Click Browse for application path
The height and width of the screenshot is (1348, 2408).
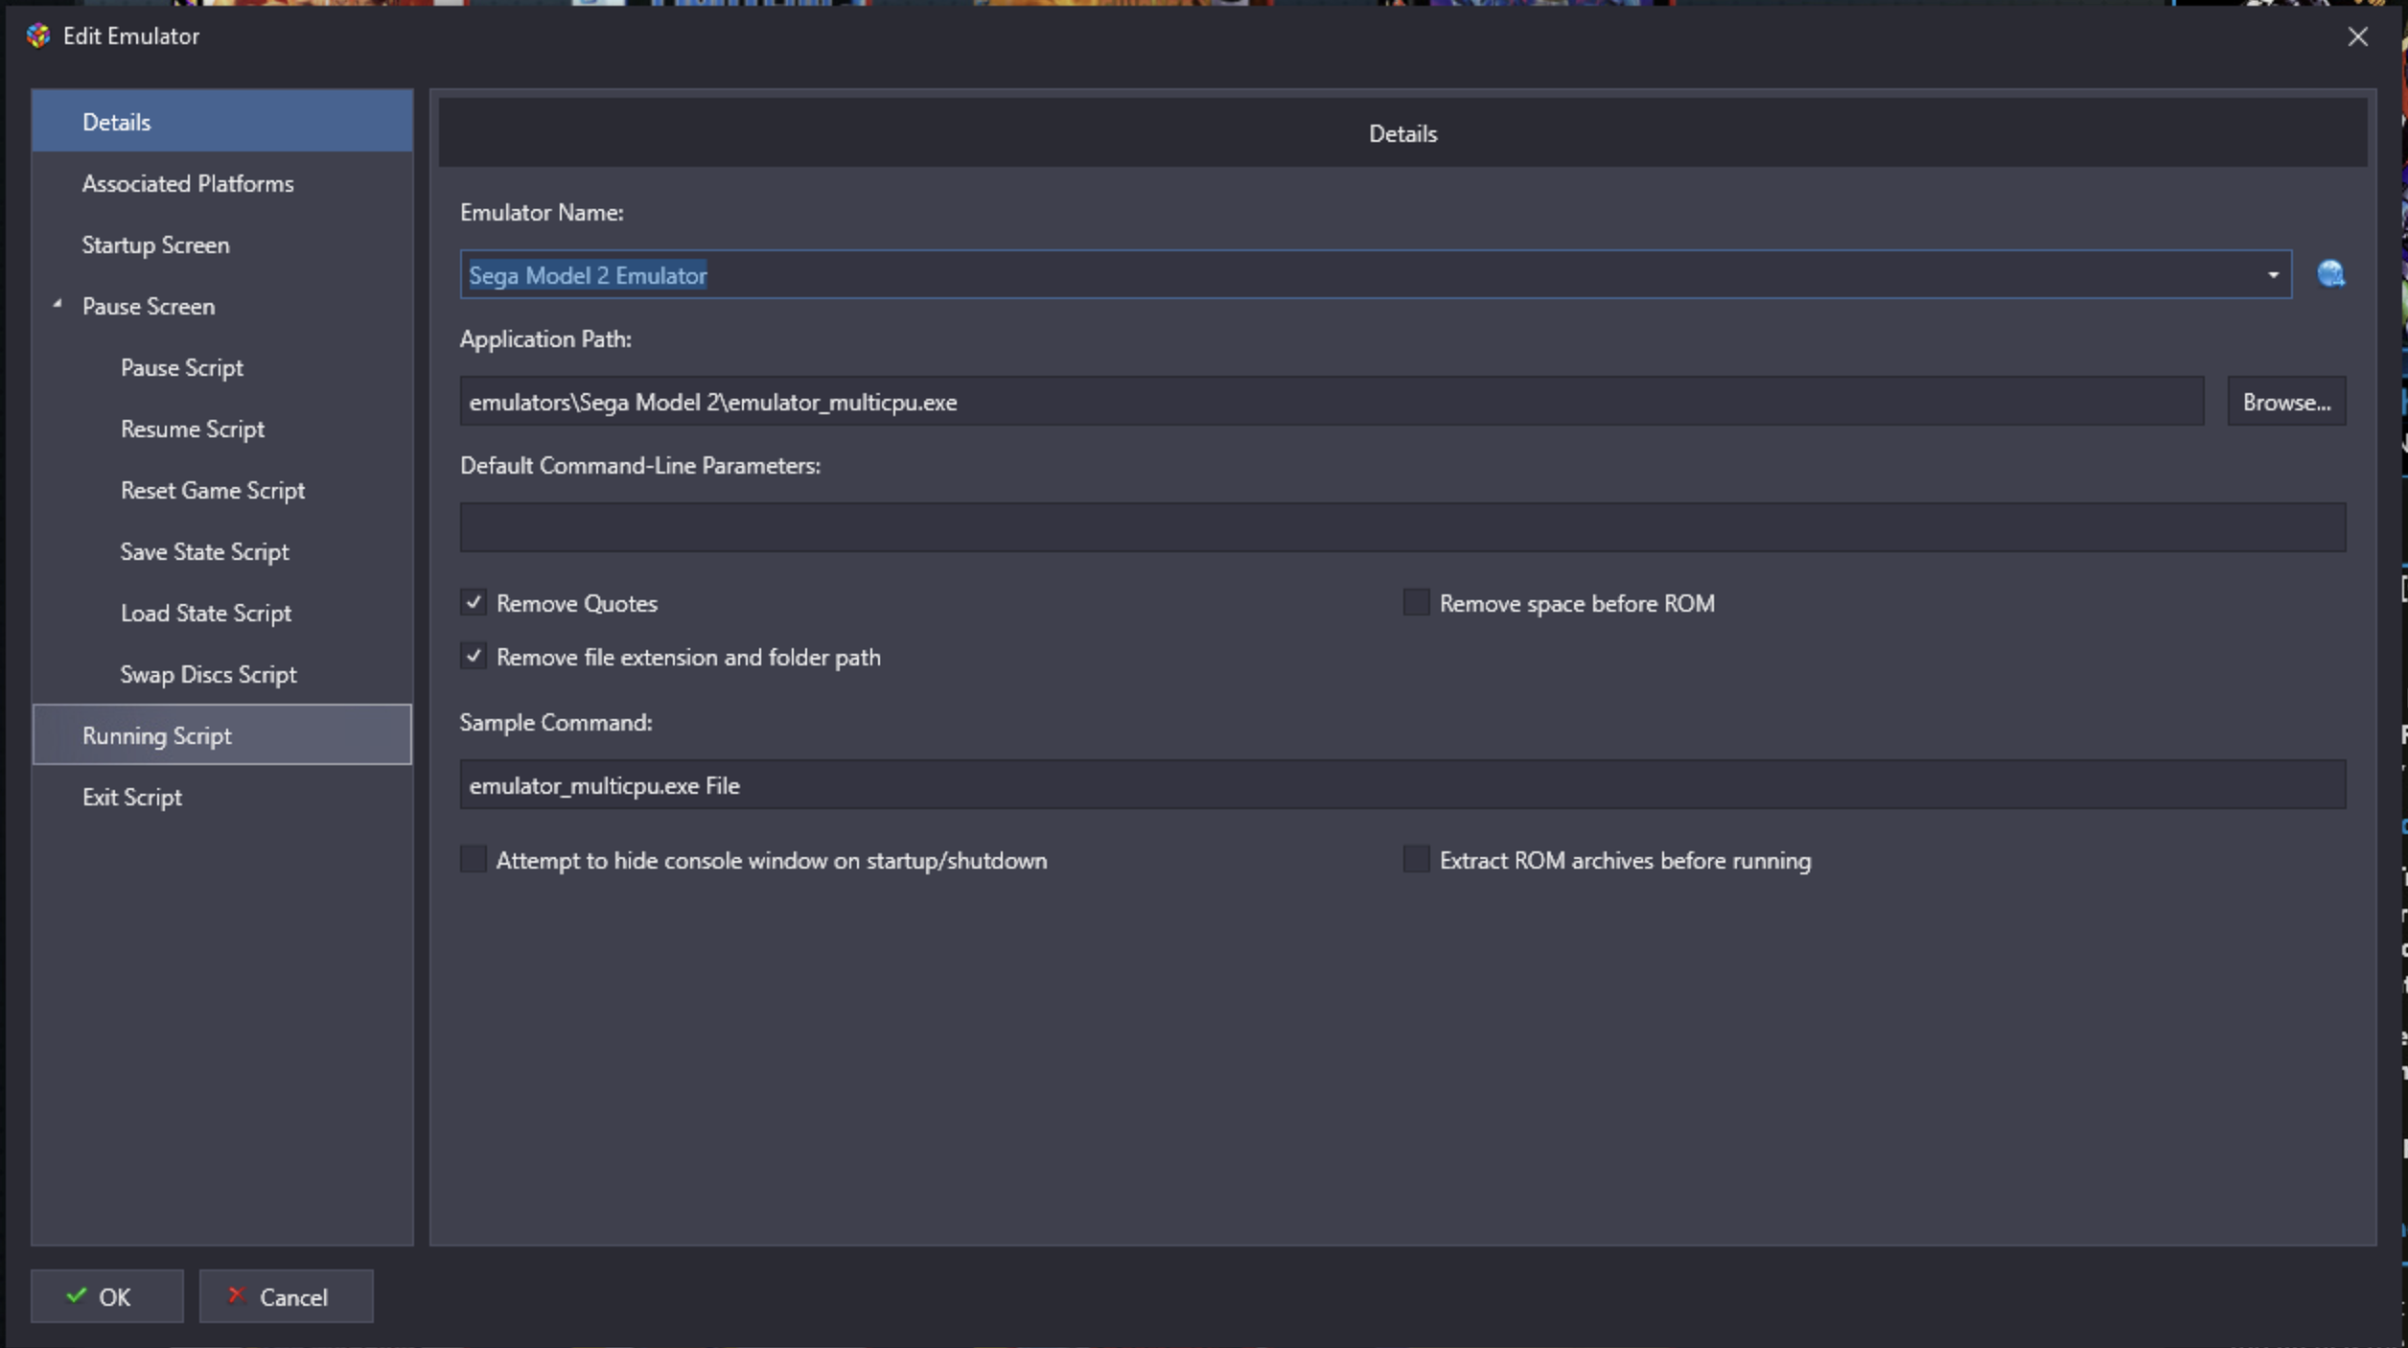[2286, 402]
